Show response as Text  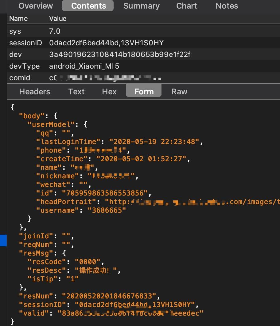[x=76, y=92]
